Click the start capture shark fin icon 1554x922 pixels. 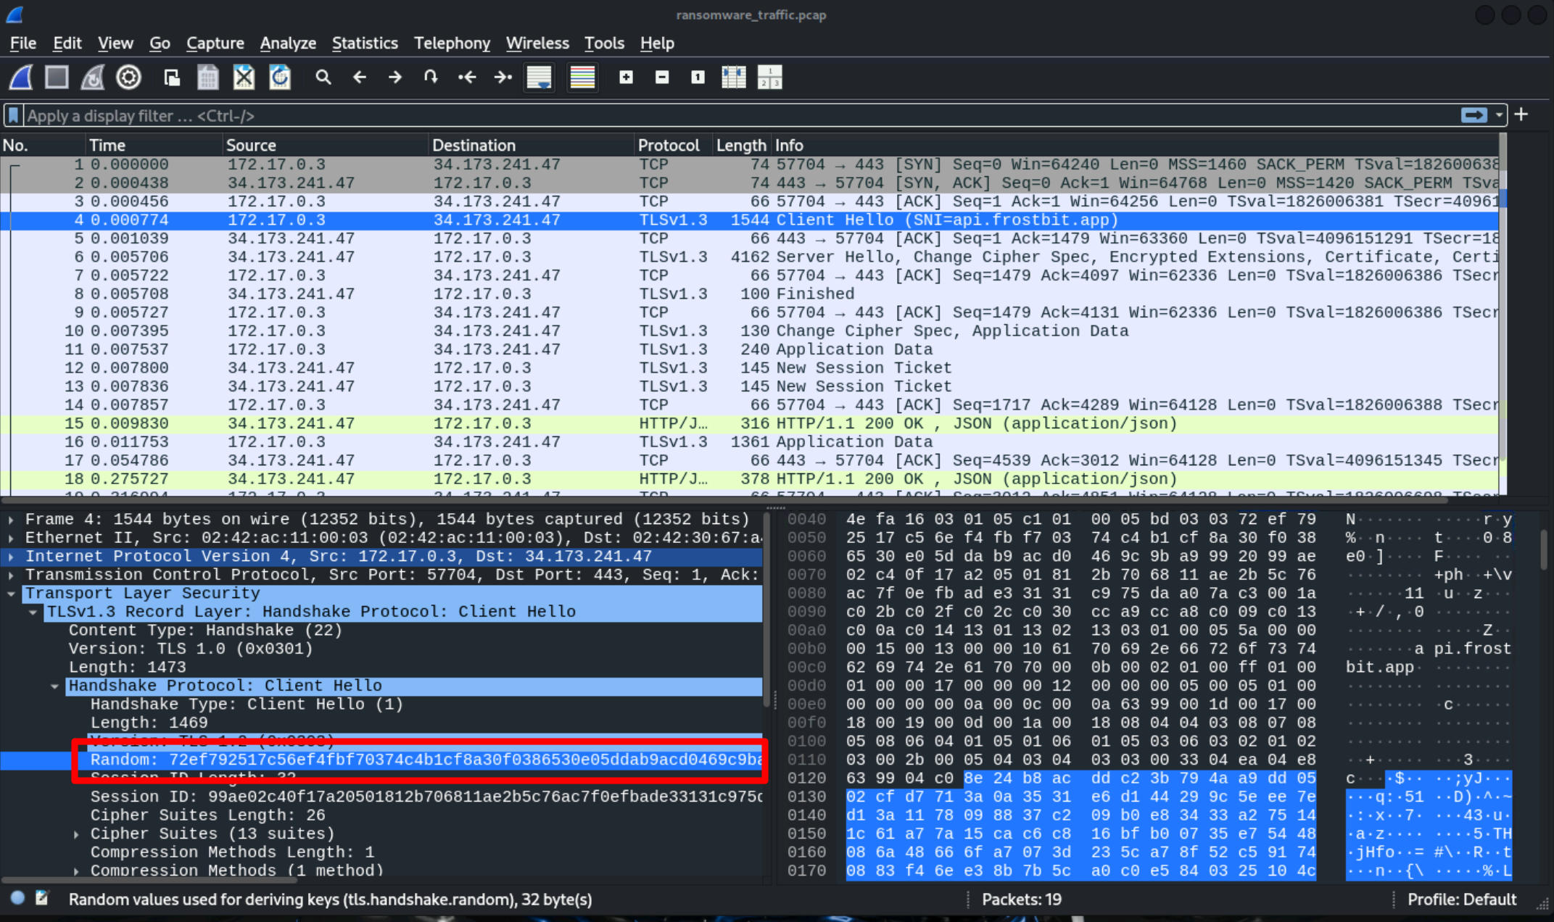click(x=21, y=77)
